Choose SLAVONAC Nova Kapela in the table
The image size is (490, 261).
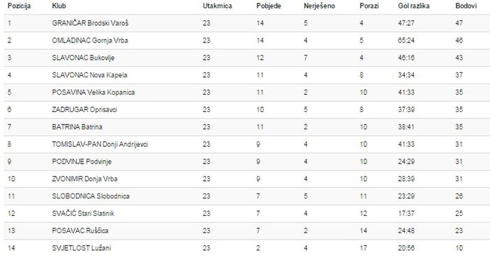(x=89, y=75)
